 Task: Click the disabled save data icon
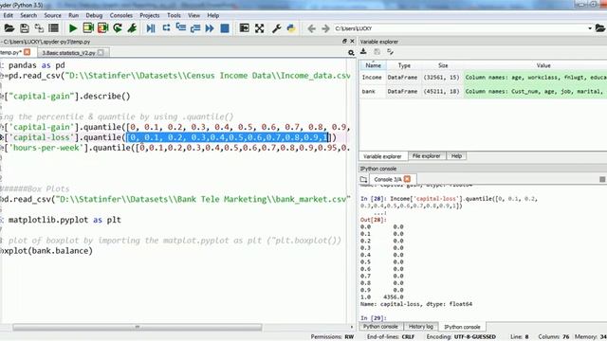coord(377,52)
